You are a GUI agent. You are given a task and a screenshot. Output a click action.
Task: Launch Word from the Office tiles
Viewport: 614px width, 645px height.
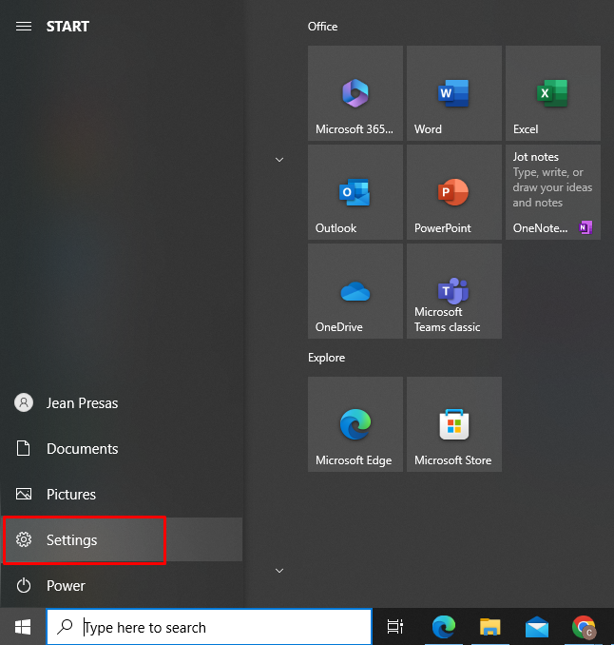click(x=454, y=93)
